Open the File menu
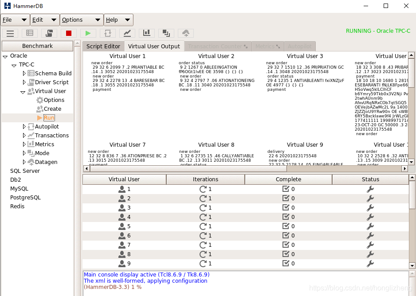This screenshot has height=296, width=416. point(15,20)
